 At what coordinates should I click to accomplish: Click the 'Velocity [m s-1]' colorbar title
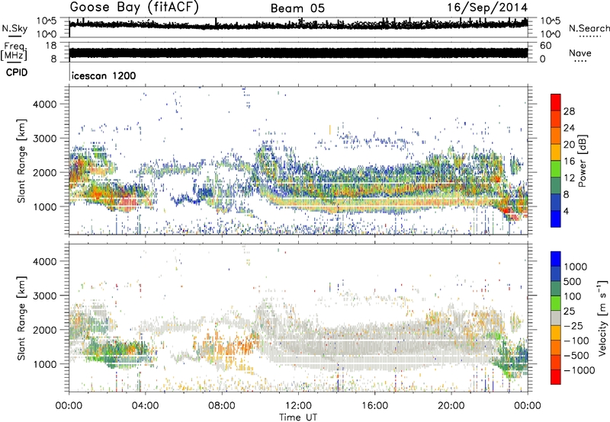(602, 318)
